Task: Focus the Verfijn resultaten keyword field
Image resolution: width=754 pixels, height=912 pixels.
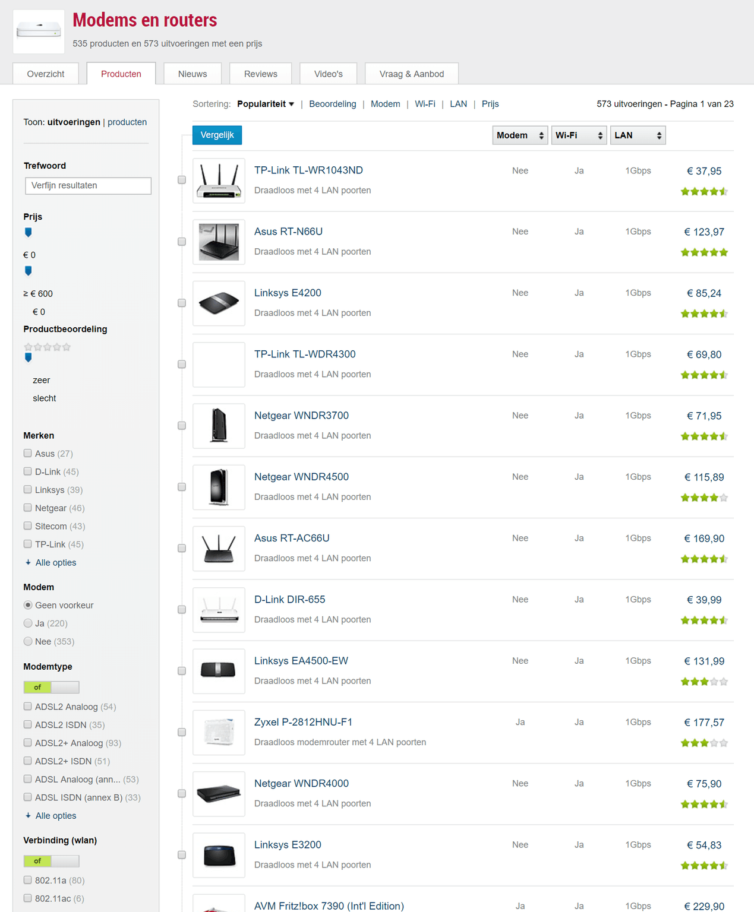Action: (88, 186)
